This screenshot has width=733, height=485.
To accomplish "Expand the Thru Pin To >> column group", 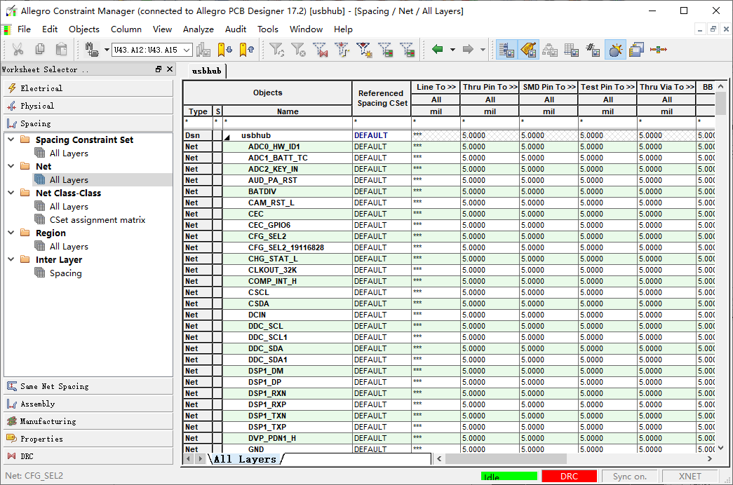I will pos(490,87).
